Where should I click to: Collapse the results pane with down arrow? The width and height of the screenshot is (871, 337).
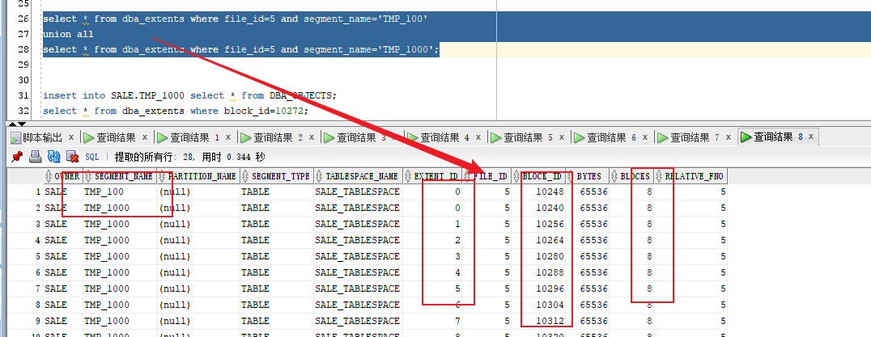coord(22,124)
